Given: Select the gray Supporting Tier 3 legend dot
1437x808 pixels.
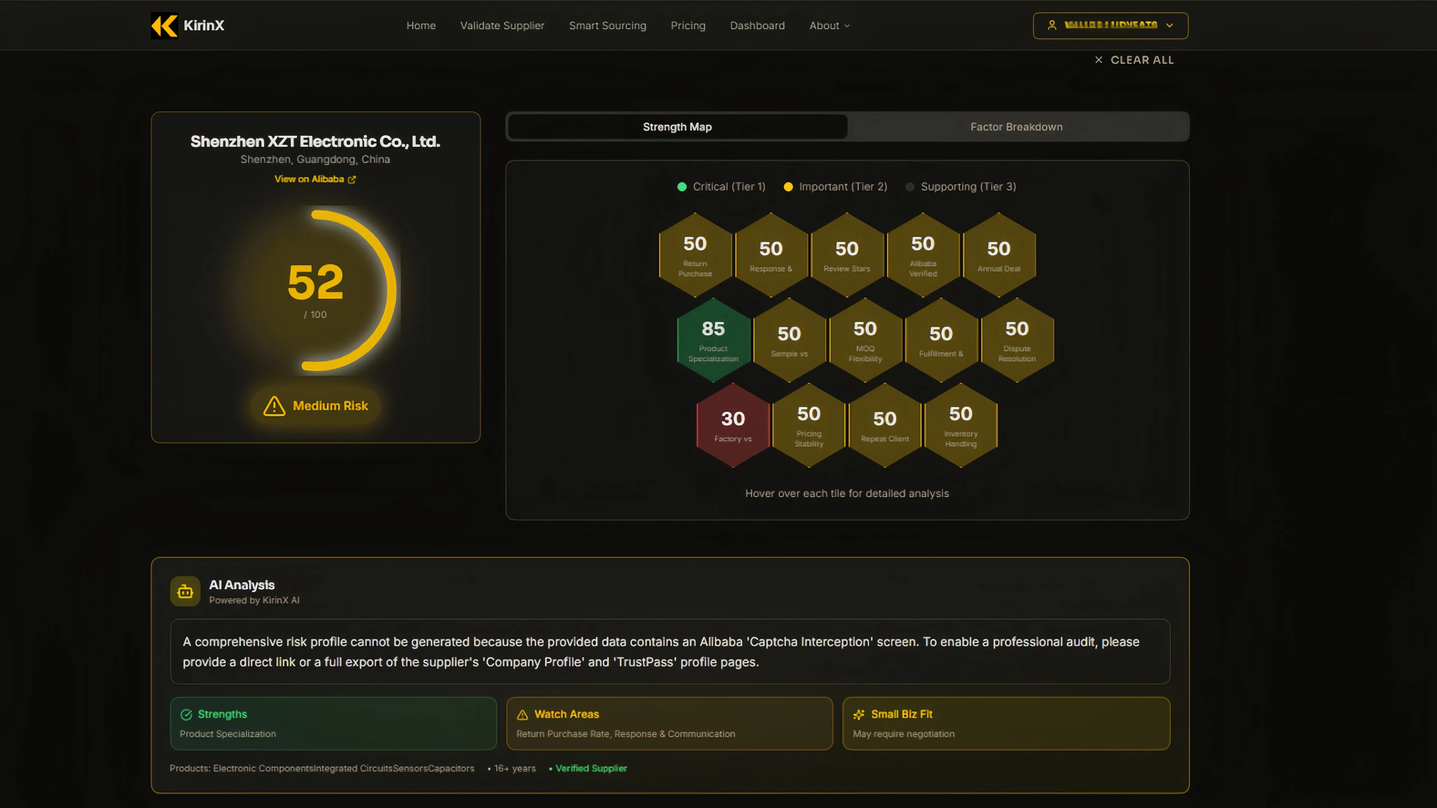Looking at the screenshot, I should tap(910, 187).
